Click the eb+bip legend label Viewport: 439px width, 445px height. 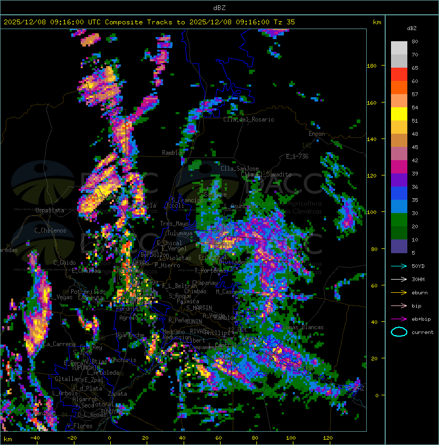pos(421,319)
